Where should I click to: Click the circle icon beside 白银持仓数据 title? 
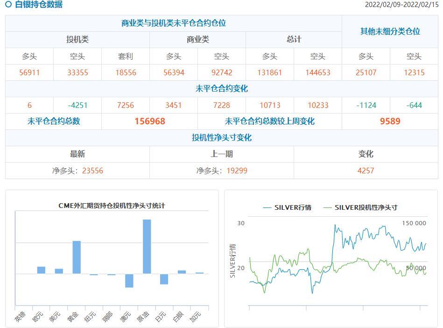click(x=8, y=5)
